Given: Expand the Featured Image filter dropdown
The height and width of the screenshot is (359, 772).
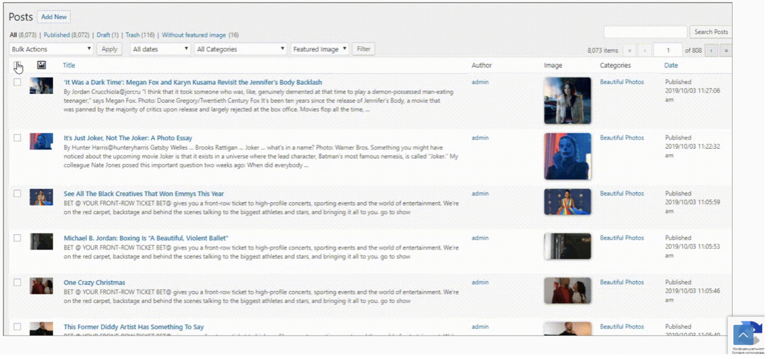Looking at the screenshot, I should pyautogui.click(x=319, y=49).
